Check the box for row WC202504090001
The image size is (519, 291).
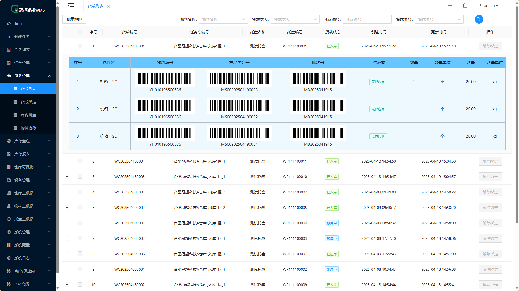pyautogui.click(x=80, y=223)
